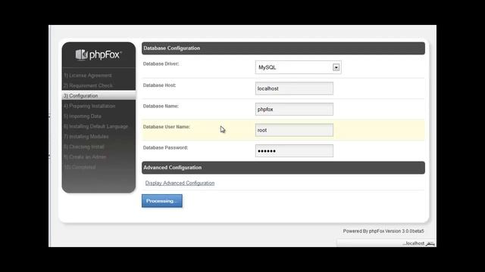Image resolution: width=485 pixels, height=272 pixels.
Task: Click the Database Name label
Action: point(161,106)
